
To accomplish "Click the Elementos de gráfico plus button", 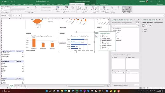I will (97, 33).
